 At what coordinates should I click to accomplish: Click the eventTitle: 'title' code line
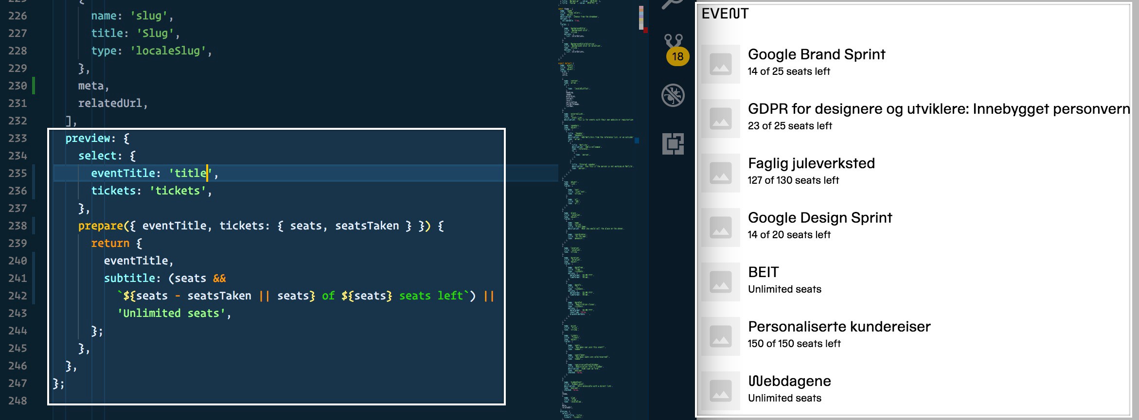[155, 173]
